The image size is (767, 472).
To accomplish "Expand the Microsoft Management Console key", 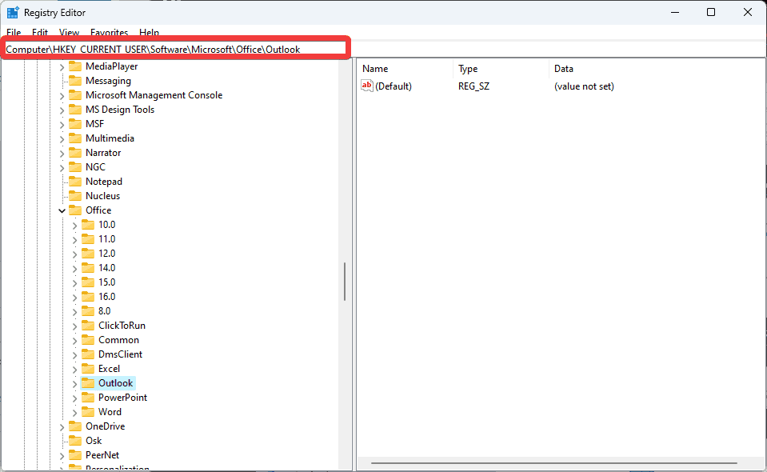I will pyautogui.click(x=62, y=96).
